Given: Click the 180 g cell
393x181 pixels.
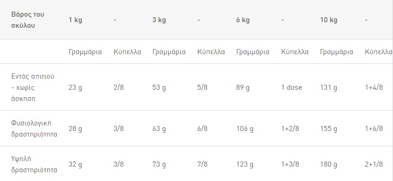Looking at the screenshot, I should pos(329,164).
